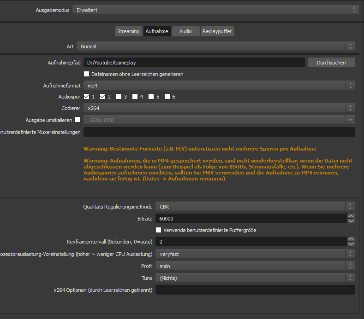Screen dimensions: 364x319
Task: Click the Bitrate field showing 60000
Action: 251,219
